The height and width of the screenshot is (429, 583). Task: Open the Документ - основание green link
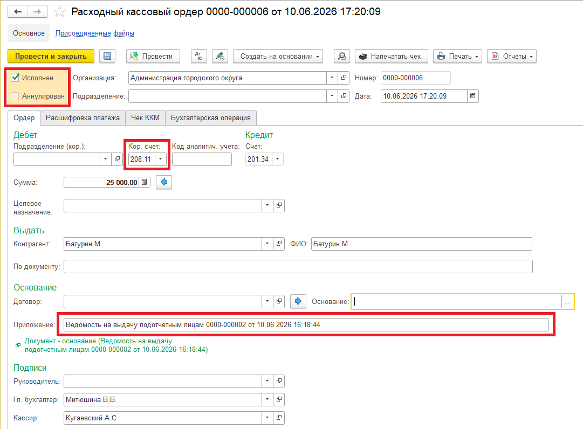(x=116, y=345)
